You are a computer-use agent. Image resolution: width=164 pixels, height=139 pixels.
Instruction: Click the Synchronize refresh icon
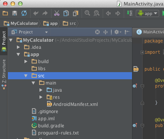coord(24,13)
